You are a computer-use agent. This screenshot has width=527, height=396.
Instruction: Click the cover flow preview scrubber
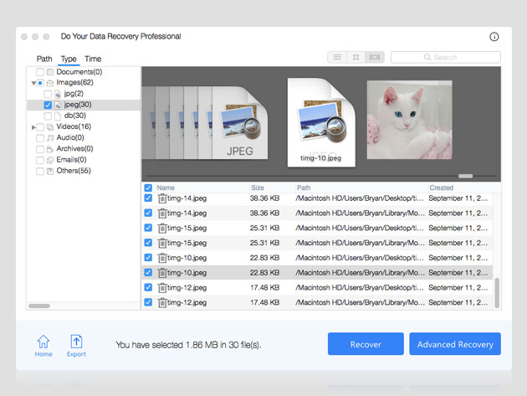(x=465, y=176)
